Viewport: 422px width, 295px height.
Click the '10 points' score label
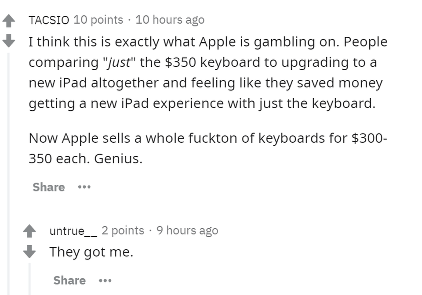[x=98, y=20]
